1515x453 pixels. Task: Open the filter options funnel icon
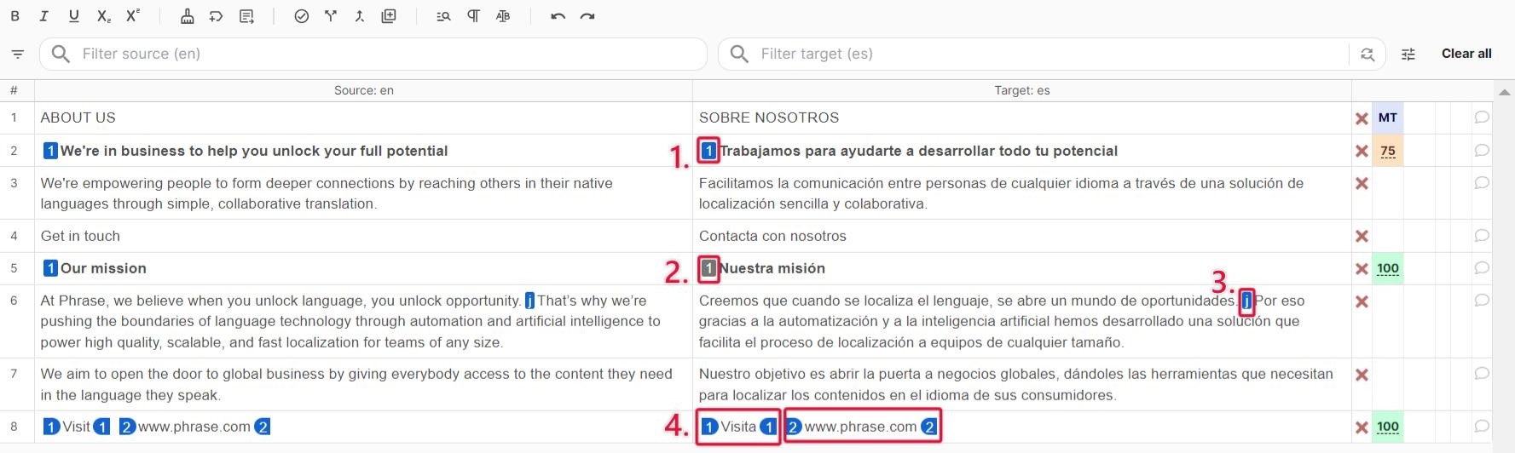pyautogui.click(x=17, y=54)
